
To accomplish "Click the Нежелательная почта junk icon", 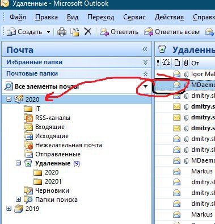I will (28, 145).
